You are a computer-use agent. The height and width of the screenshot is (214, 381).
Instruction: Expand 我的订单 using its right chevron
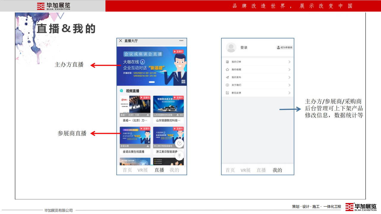click(289, 62)
